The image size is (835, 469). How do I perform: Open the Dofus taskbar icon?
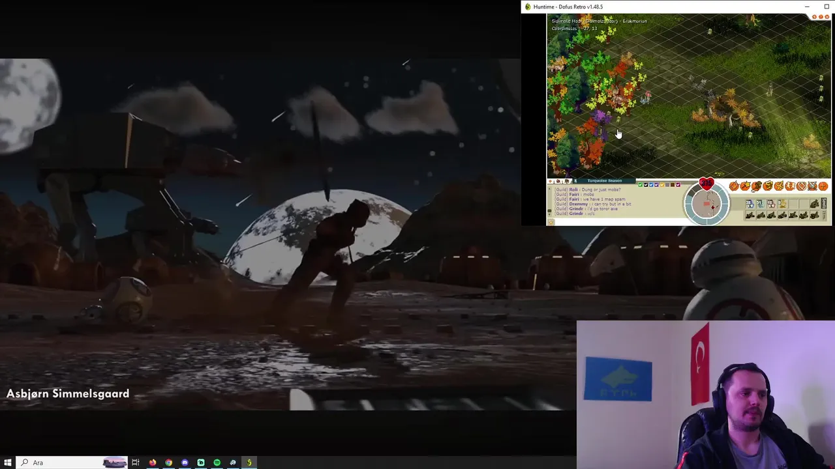[x=249, y=462]
